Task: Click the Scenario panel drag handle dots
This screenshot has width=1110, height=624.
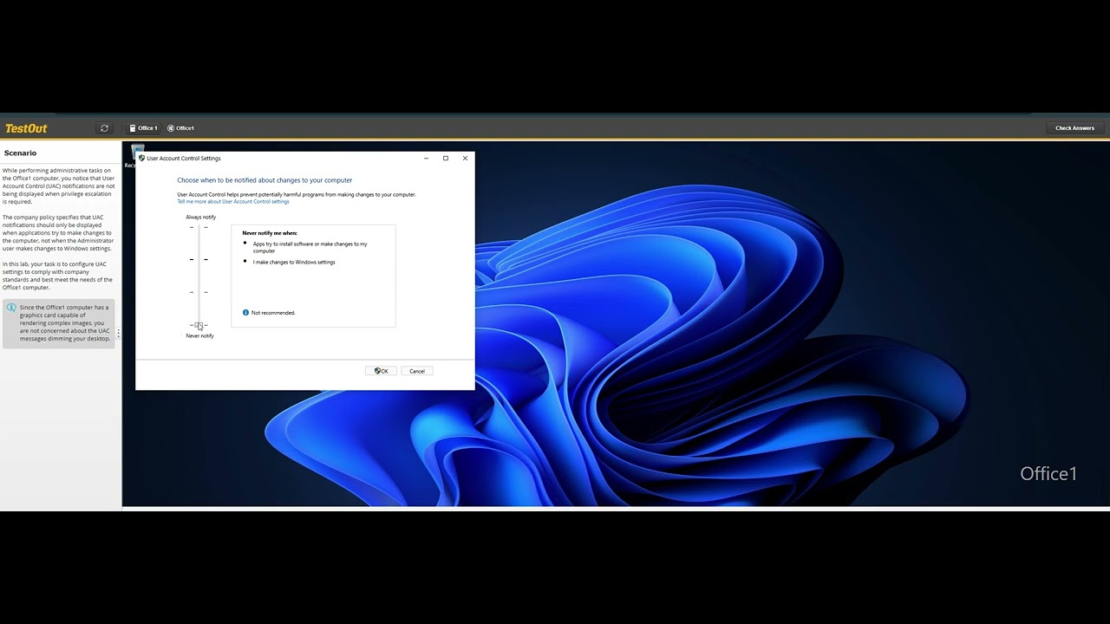Action: pos(119,333)
